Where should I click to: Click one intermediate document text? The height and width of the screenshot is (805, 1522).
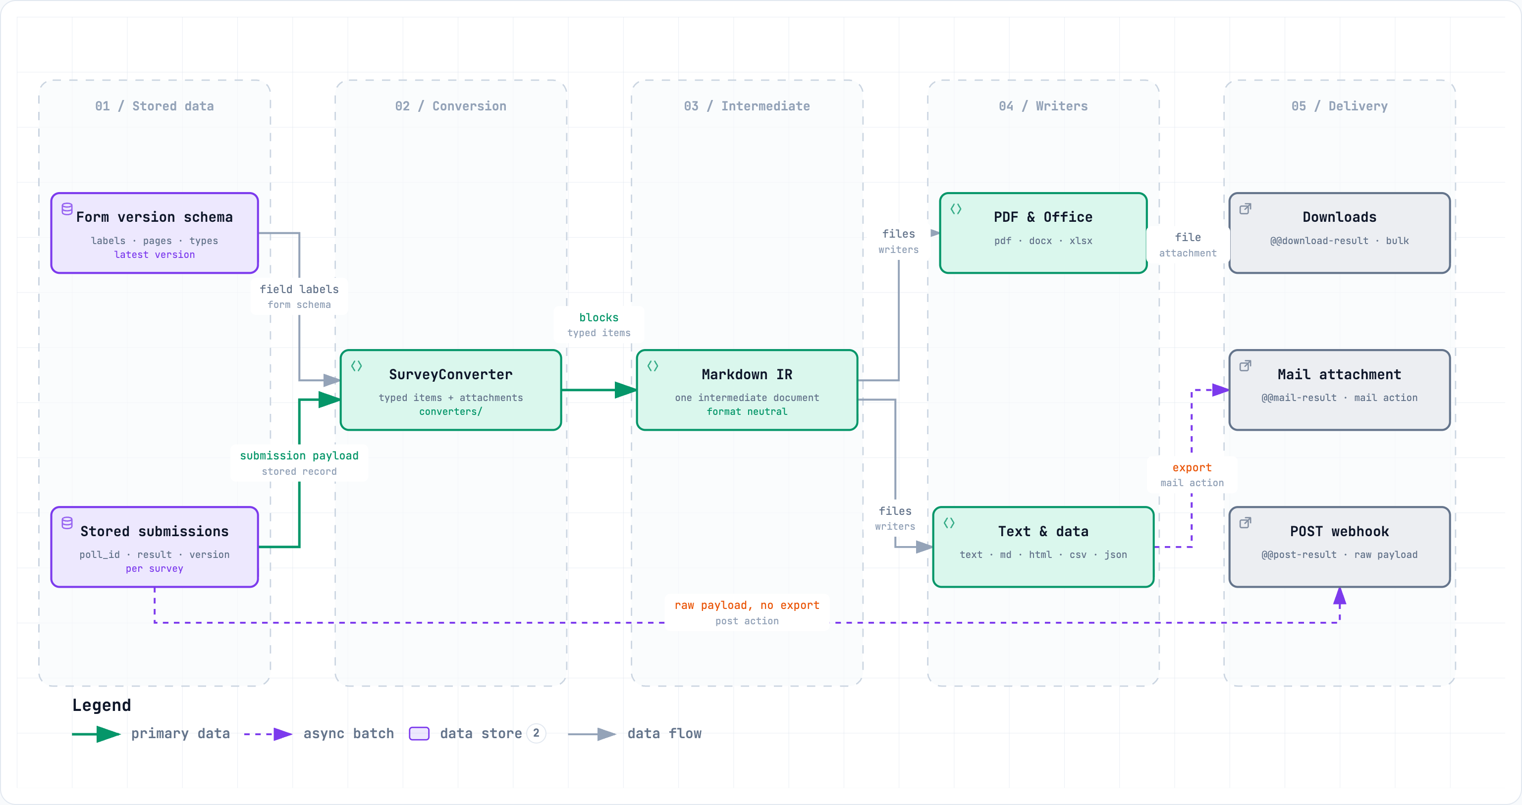click(x=747, y=398)
